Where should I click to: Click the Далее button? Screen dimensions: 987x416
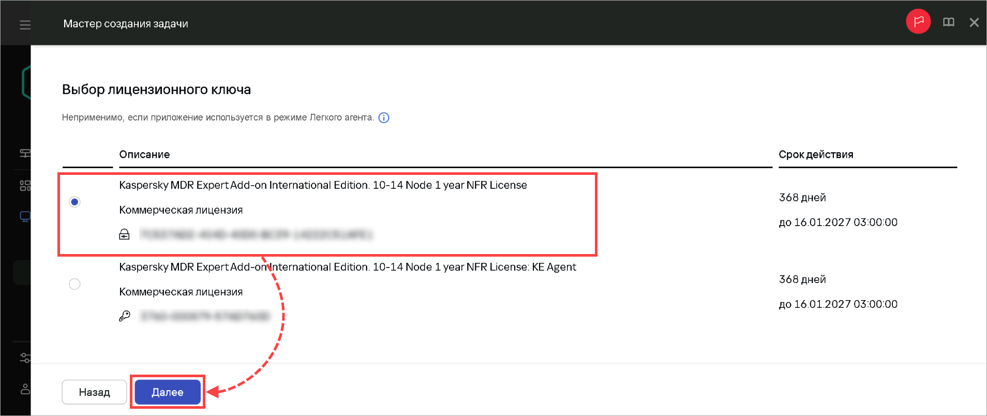[x=168, y=392]
